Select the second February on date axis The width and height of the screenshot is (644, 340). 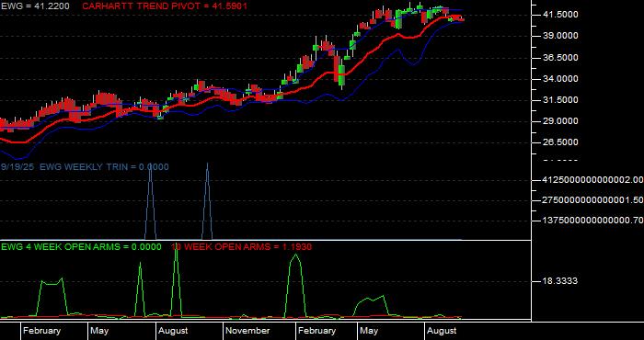(x=316, y=331)
